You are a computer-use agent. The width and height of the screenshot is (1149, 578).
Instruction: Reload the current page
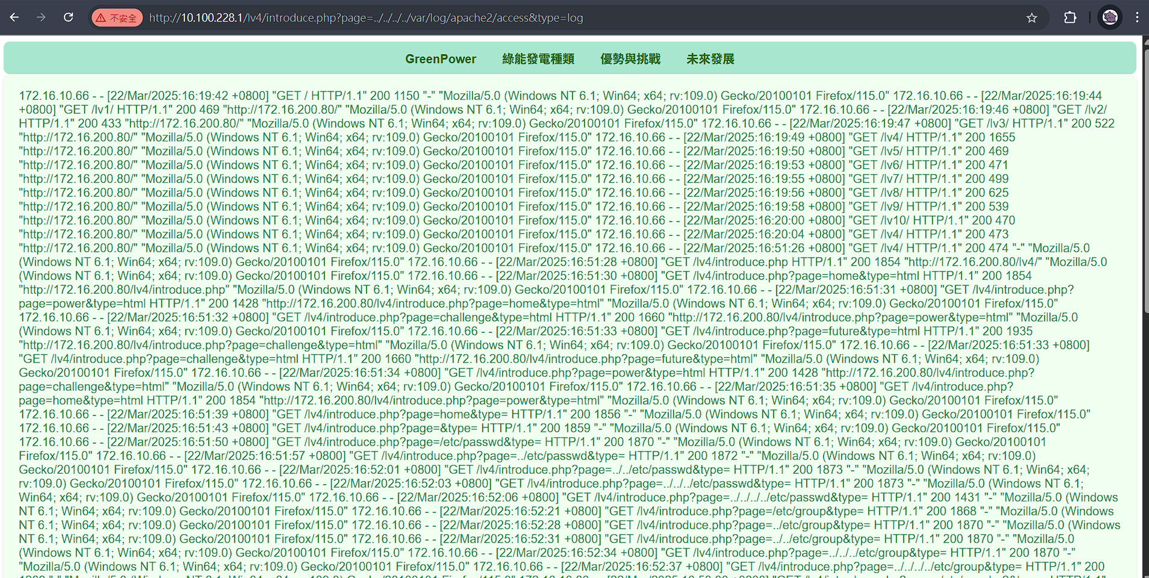(x=68, y=17)
